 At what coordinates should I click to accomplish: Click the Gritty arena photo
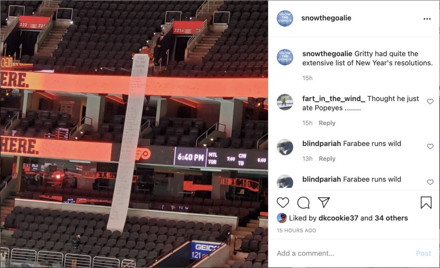point(134,134)
